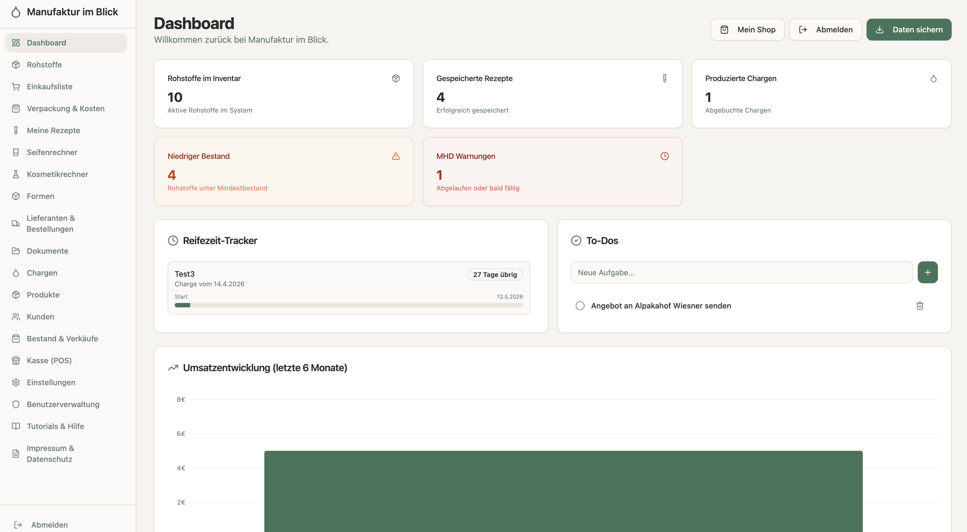The height and width of the screenshot is (532, 967).
Task: Select Kasse (POS) in the sidebar
Action: tap(66, 361)
